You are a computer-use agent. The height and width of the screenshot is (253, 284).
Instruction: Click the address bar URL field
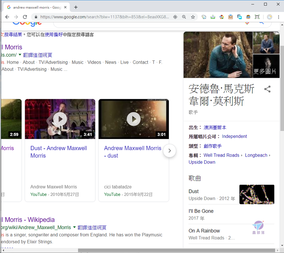[105, 17]
